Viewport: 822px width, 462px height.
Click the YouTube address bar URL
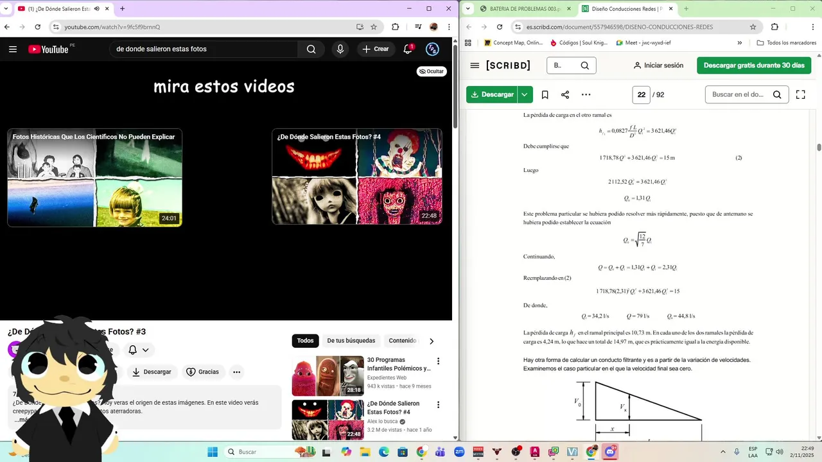(112, 27)
